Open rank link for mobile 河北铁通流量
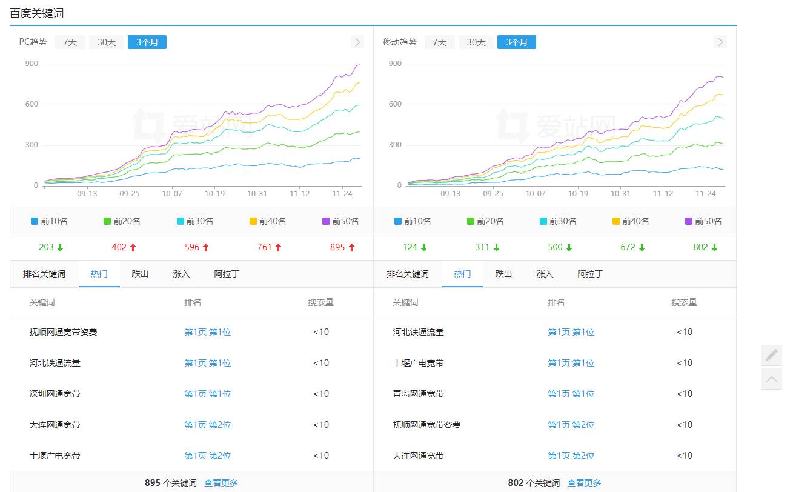Screen dimensions: 793x492 tap(571, 332)
